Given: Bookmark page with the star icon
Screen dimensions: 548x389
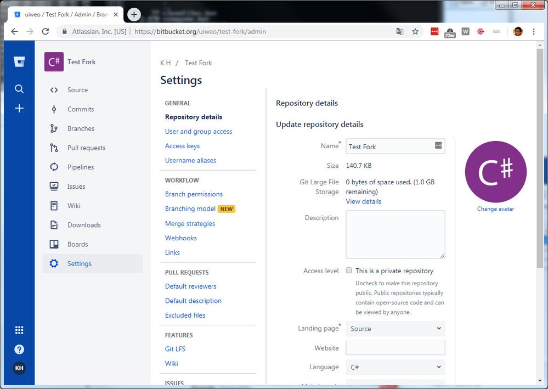Looking at the screenshot, I should 415,32.
